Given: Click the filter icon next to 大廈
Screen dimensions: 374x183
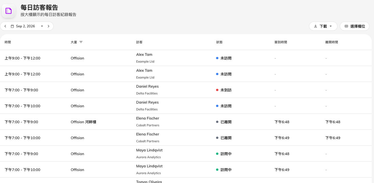Looking at the screenshot, I should click(81, 42).
